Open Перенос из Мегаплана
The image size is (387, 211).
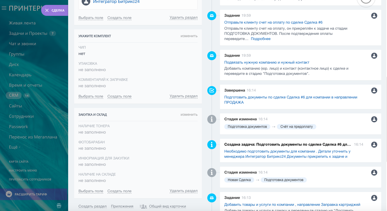tap(33, 137)
